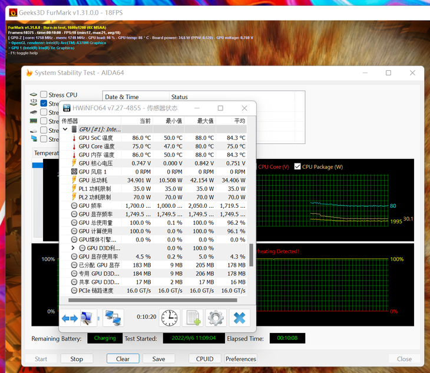Screen dimensions: 430x373
Task: Click the GPU SoC 温度 row
Action: tap(153, 138)
